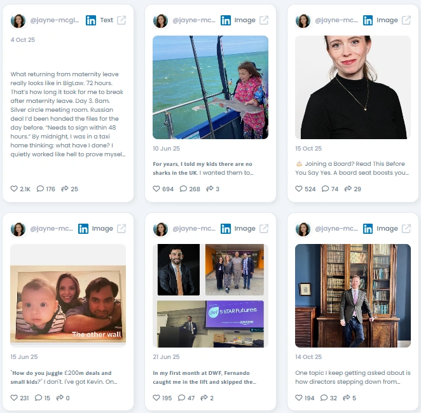Screen dimensions: 421x413
Task: Click share icon on Joining a Board post
Action: tap(348, 189)
